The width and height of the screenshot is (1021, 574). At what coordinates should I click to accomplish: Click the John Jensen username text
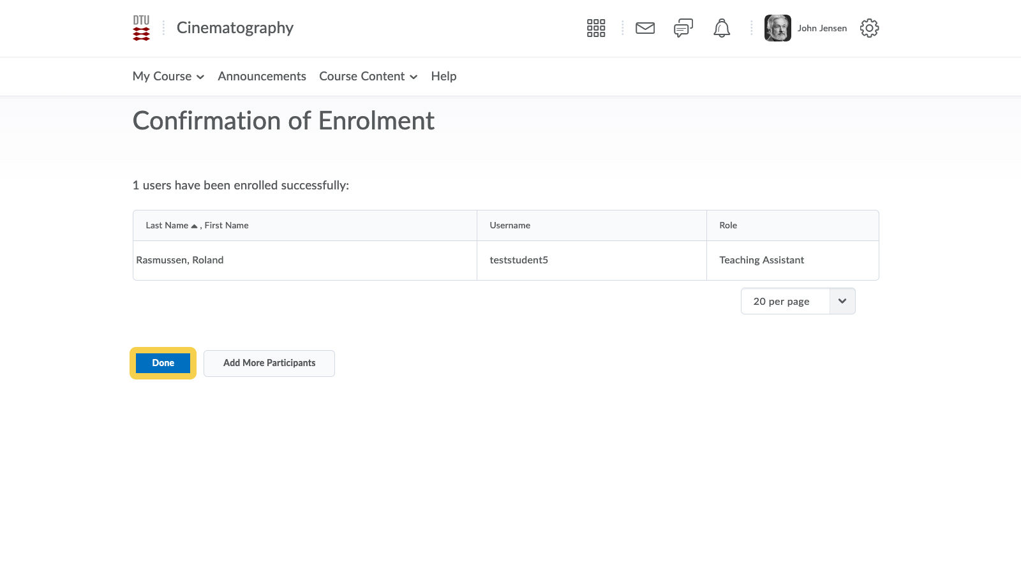[822, 28]
